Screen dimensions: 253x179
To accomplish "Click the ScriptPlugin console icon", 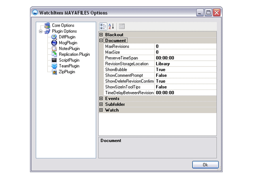I will (54, 60).
